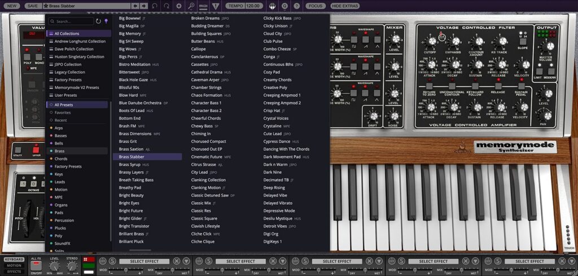Open fourth effect slot dropdown triangle
Viewport: 578px width, 276px height.
(x=475, y=261)
